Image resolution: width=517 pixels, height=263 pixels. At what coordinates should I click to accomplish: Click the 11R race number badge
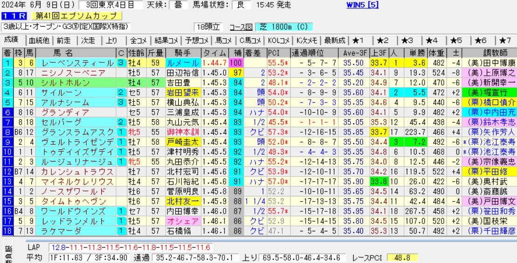tap(10, 16)
